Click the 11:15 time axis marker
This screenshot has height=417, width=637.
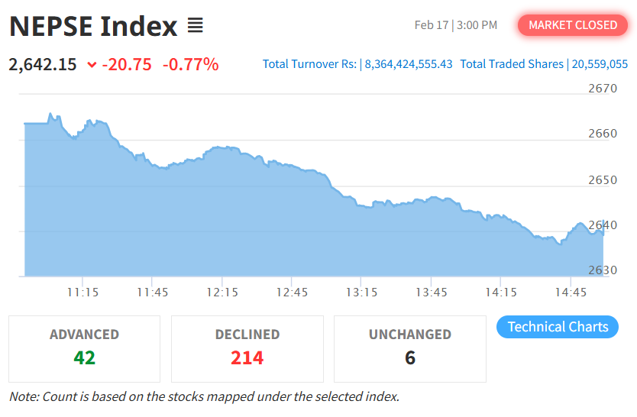(82, 292)
